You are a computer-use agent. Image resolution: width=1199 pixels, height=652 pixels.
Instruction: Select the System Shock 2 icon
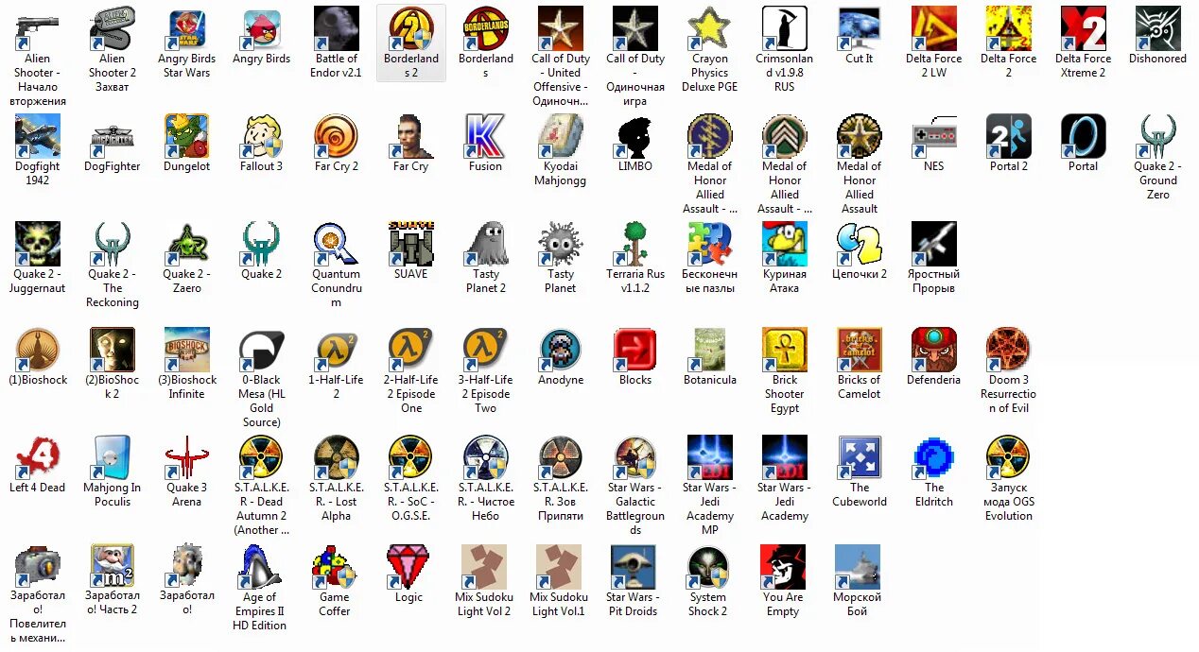[x=709, y=567]
